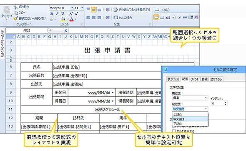Toggle Bold formatting

coord(52,14)
